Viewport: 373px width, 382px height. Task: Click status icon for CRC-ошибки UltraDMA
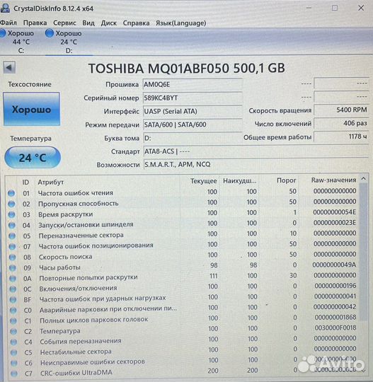point(14,374)
